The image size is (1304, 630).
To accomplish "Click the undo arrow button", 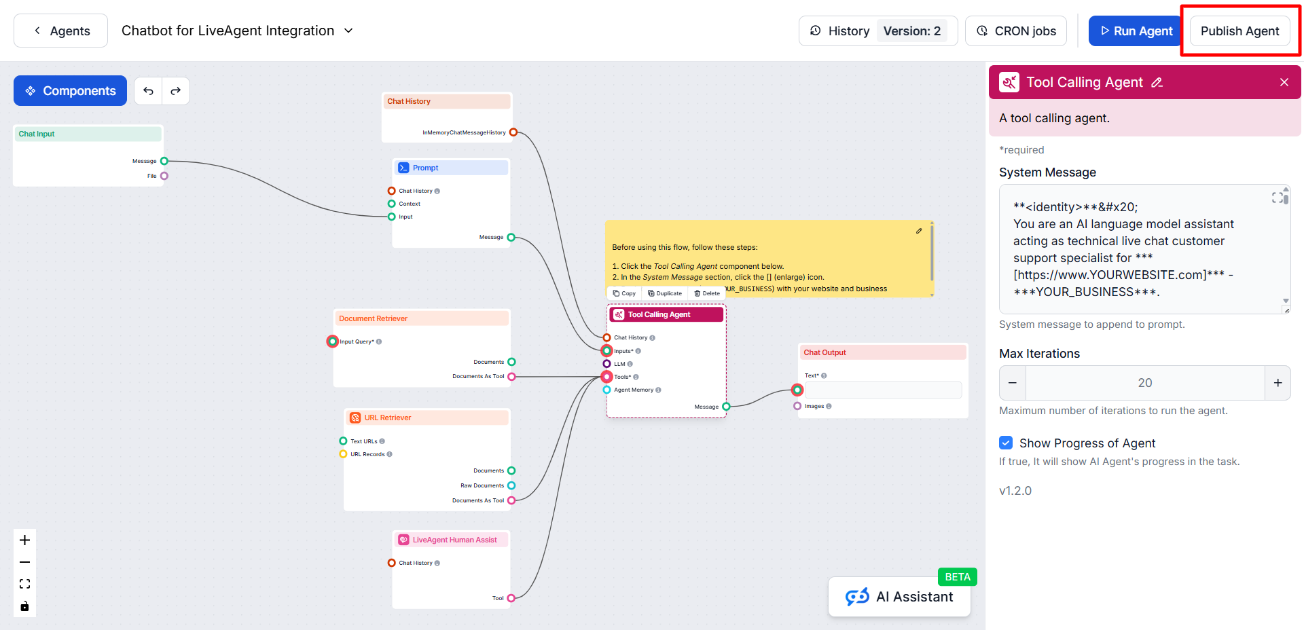I will [x=148, y=91].
